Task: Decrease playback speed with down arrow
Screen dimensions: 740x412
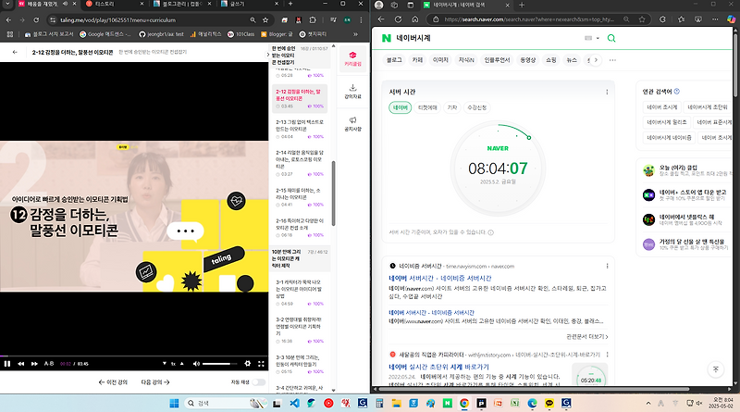Action: pyautogui.click(x=165, y=363)
